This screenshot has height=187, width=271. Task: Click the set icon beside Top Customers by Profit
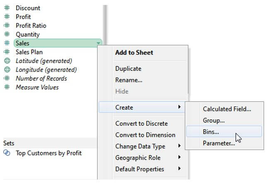[x=7, y=153]
